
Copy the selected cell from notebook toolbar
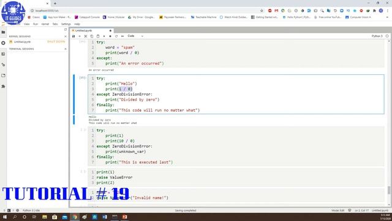click(x=92, y=36)
